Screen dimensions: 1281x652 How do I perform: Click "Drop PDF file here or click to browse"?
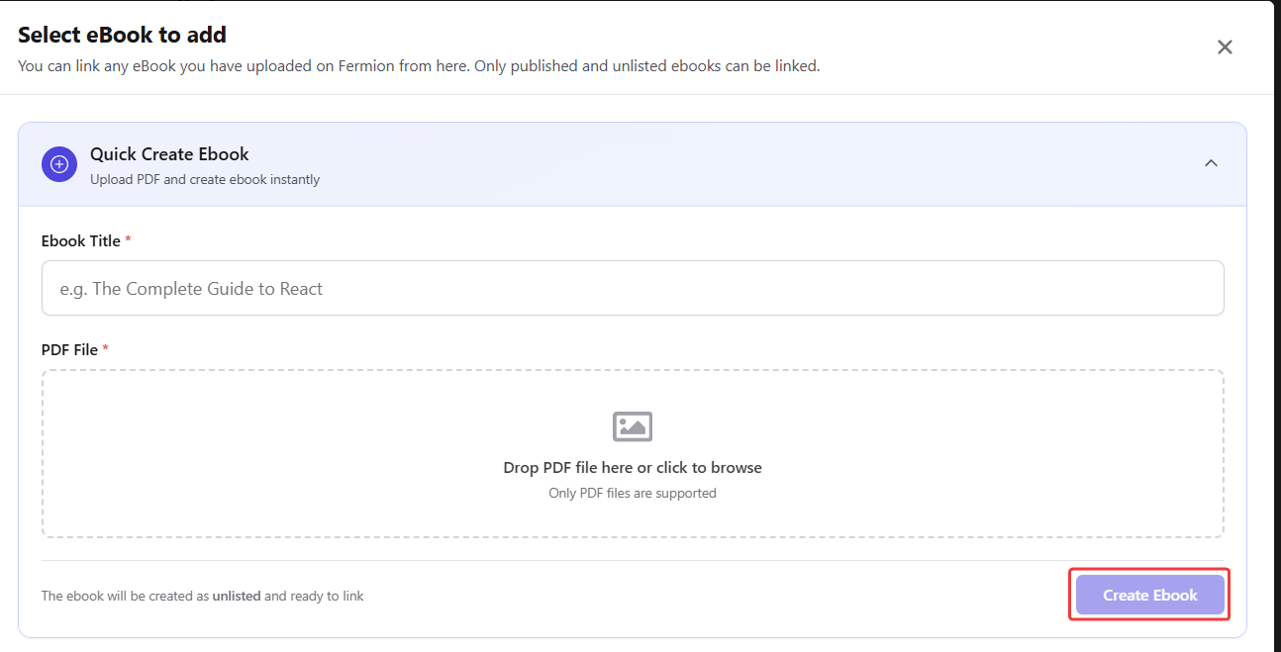pos(632,467)
